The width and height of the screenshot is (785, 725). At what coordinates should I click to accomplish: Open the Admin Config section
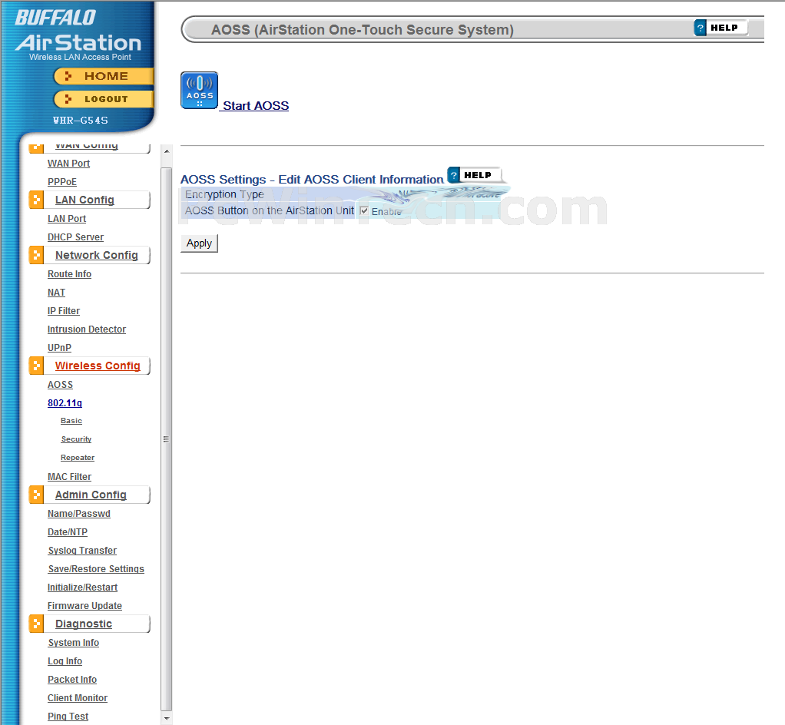[x=91, y=495]
